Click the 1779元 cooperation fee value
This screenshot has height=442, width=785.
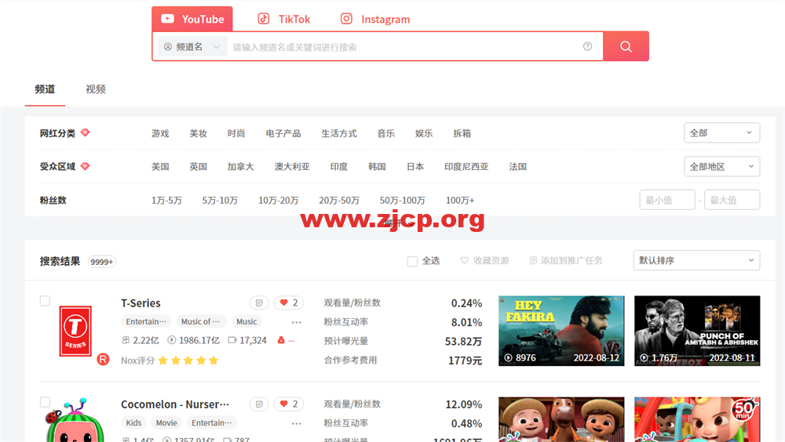tap(465, 360)
